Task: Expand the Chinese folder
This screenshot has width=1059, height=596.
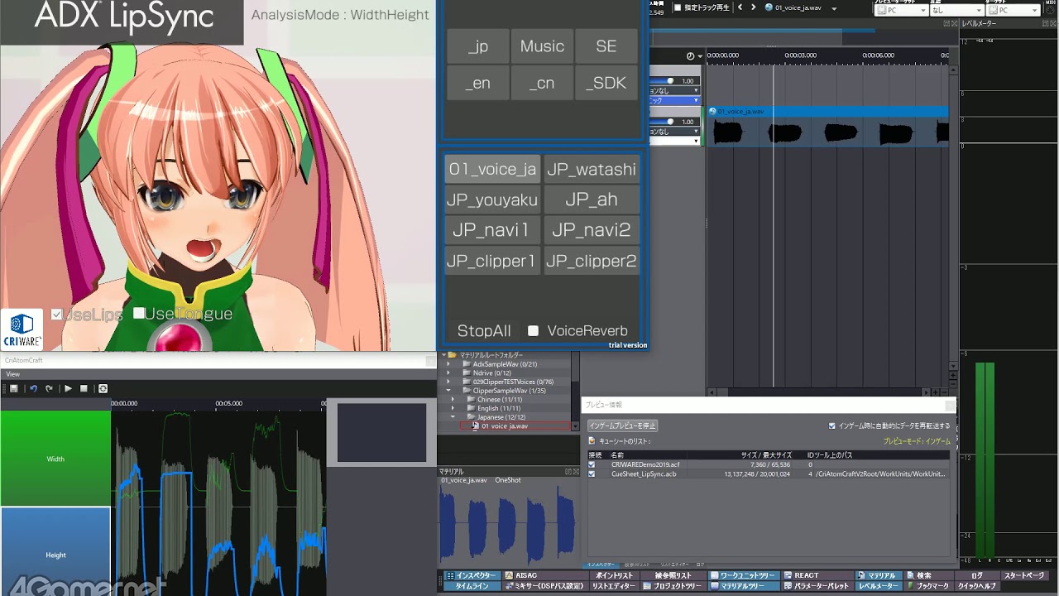Action: [453, 399]
